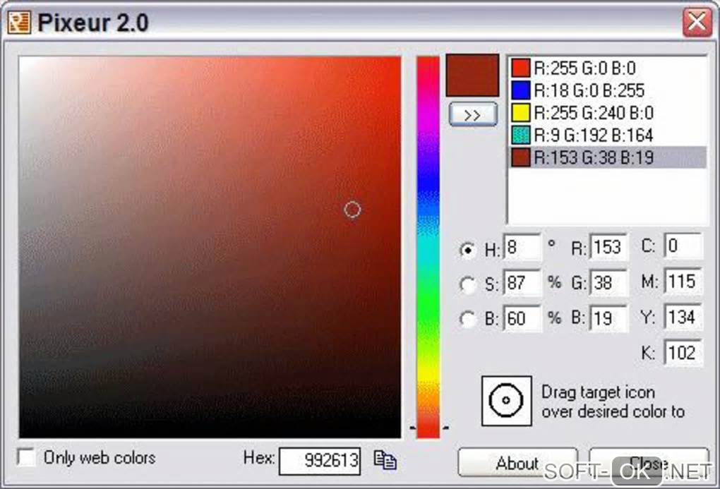Image resolution: width=720 pixels, height=489 pixels.
Task: Click the target eyedropper icon
Action: (507, 401)
